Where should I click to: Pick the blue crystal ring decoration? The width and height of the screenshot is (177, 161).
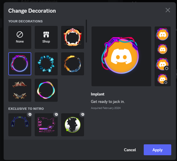[x=46, y=64]
